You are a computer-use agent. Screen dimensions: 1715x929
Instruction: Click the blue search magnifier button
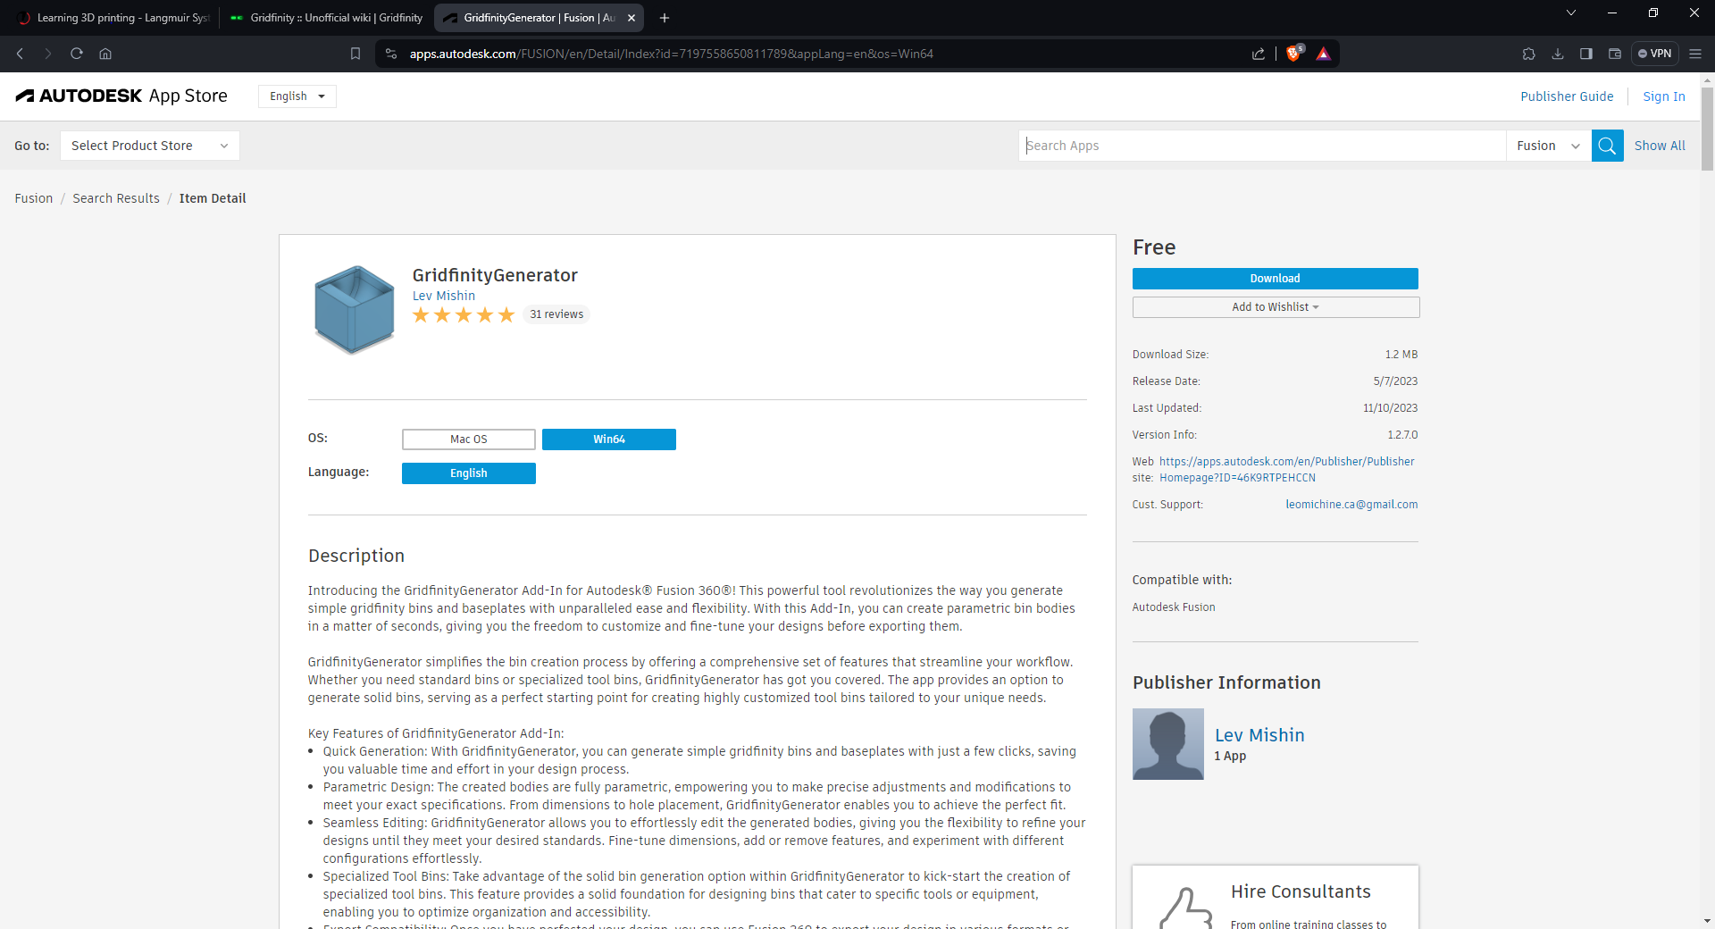pyautogui.click(x=1607, y=146)
